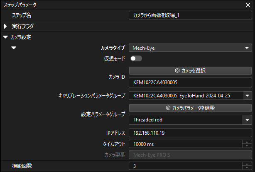Decrease the タイムアウト value with down arrow
This screenshot has height=172, width=255.
click(x=247, y=146)
